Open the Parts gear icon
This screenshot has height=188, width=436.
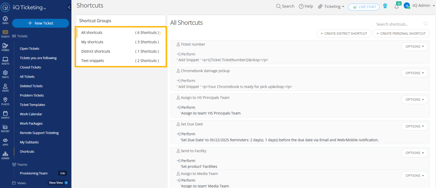click(x=5, y=74)
